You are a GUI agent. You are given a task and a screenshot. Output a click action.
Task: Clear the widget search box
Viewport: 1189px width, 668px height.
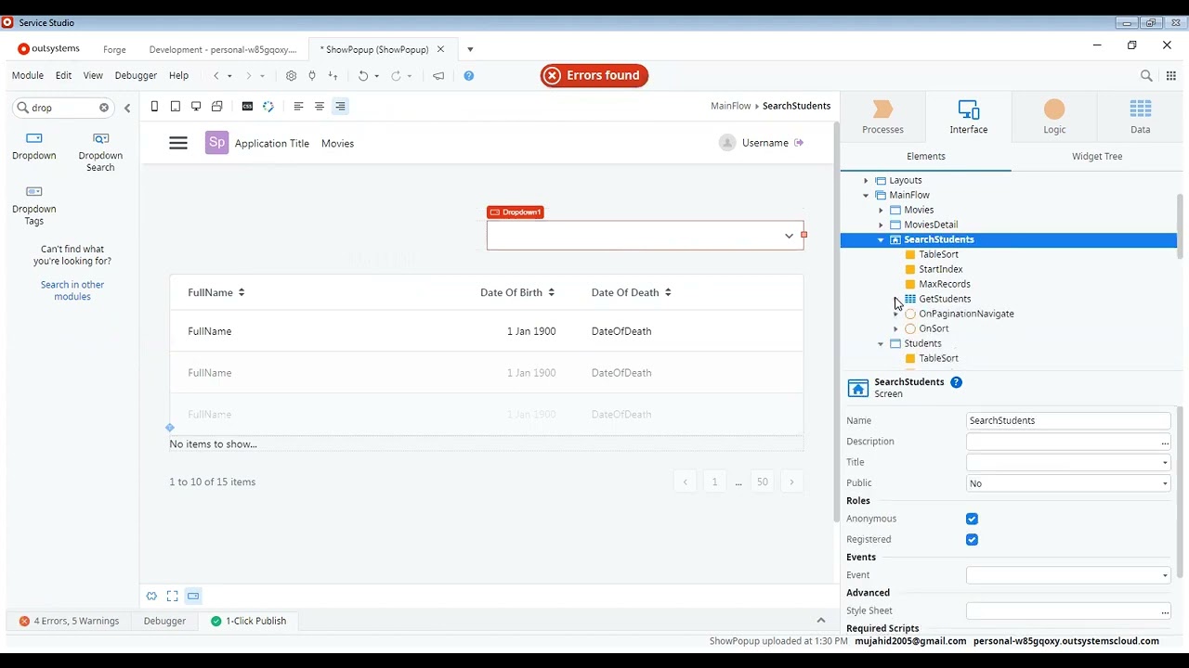(x=104, y=108)
